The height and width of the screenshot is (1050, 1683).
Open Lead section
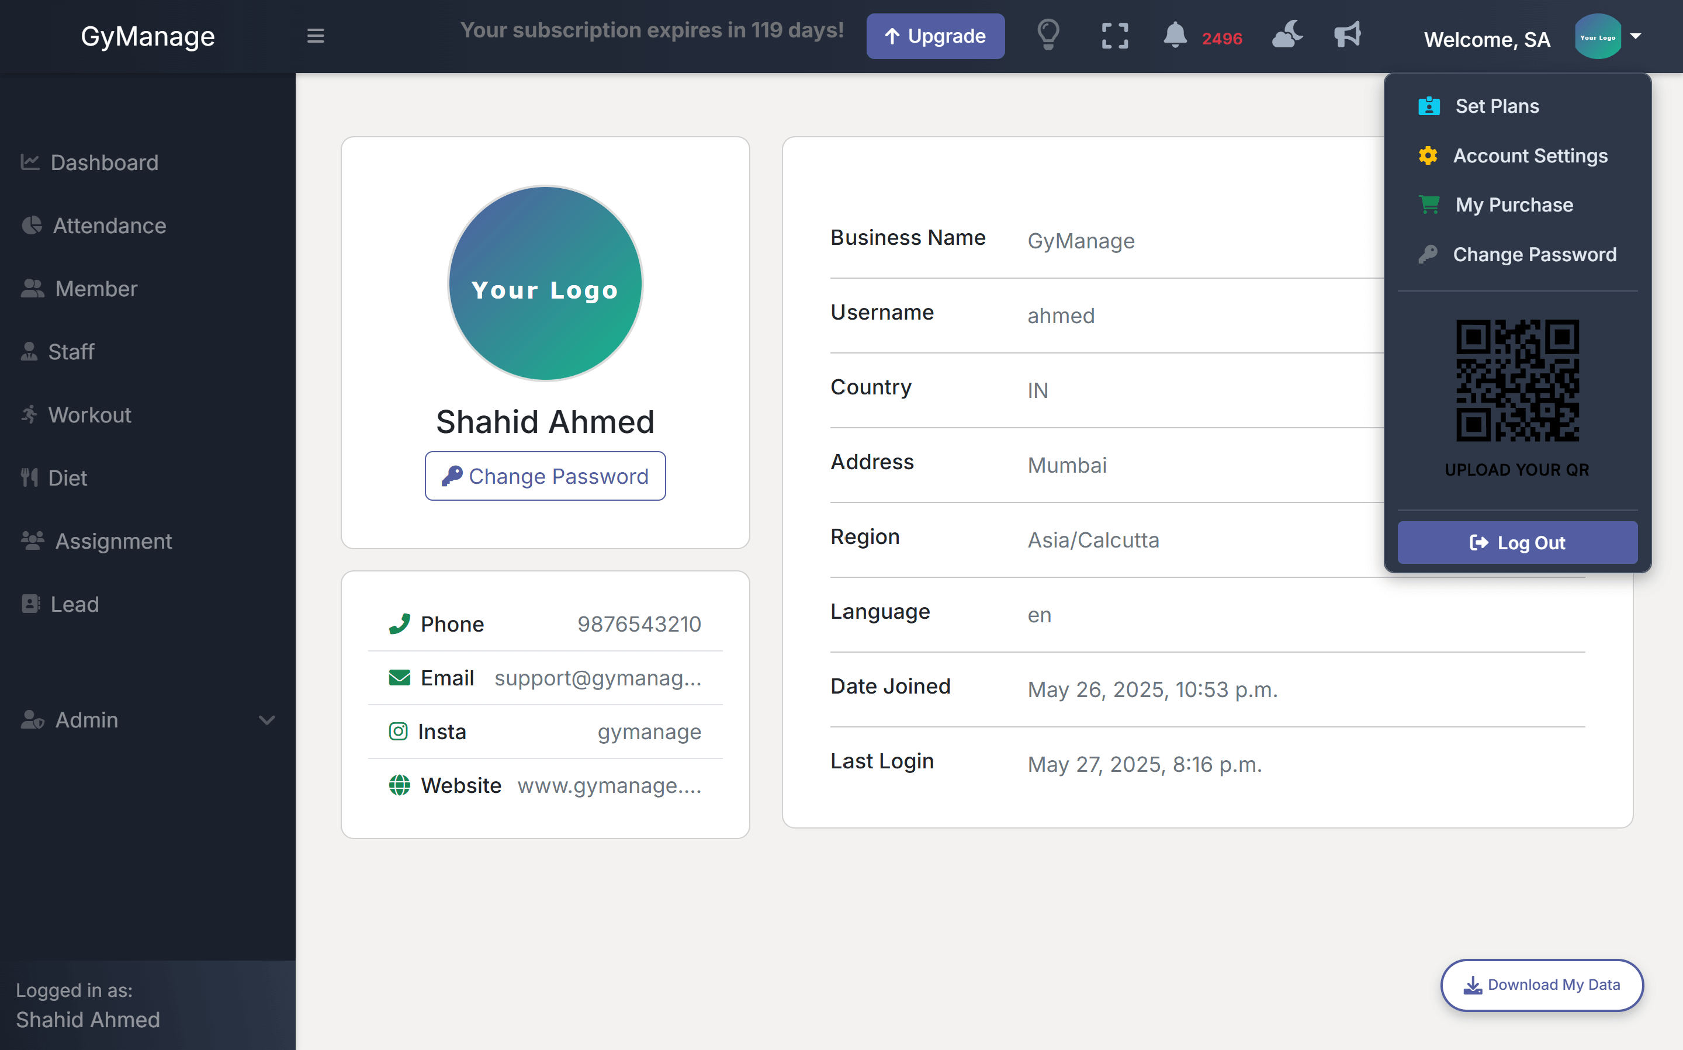[x=60, y=604]
